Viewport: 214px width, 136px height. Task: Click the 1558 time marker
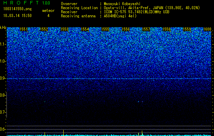pos(167,29)
